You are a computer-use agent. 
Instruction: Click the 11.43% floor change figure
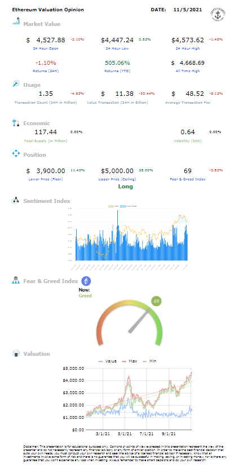pos(77,170)
